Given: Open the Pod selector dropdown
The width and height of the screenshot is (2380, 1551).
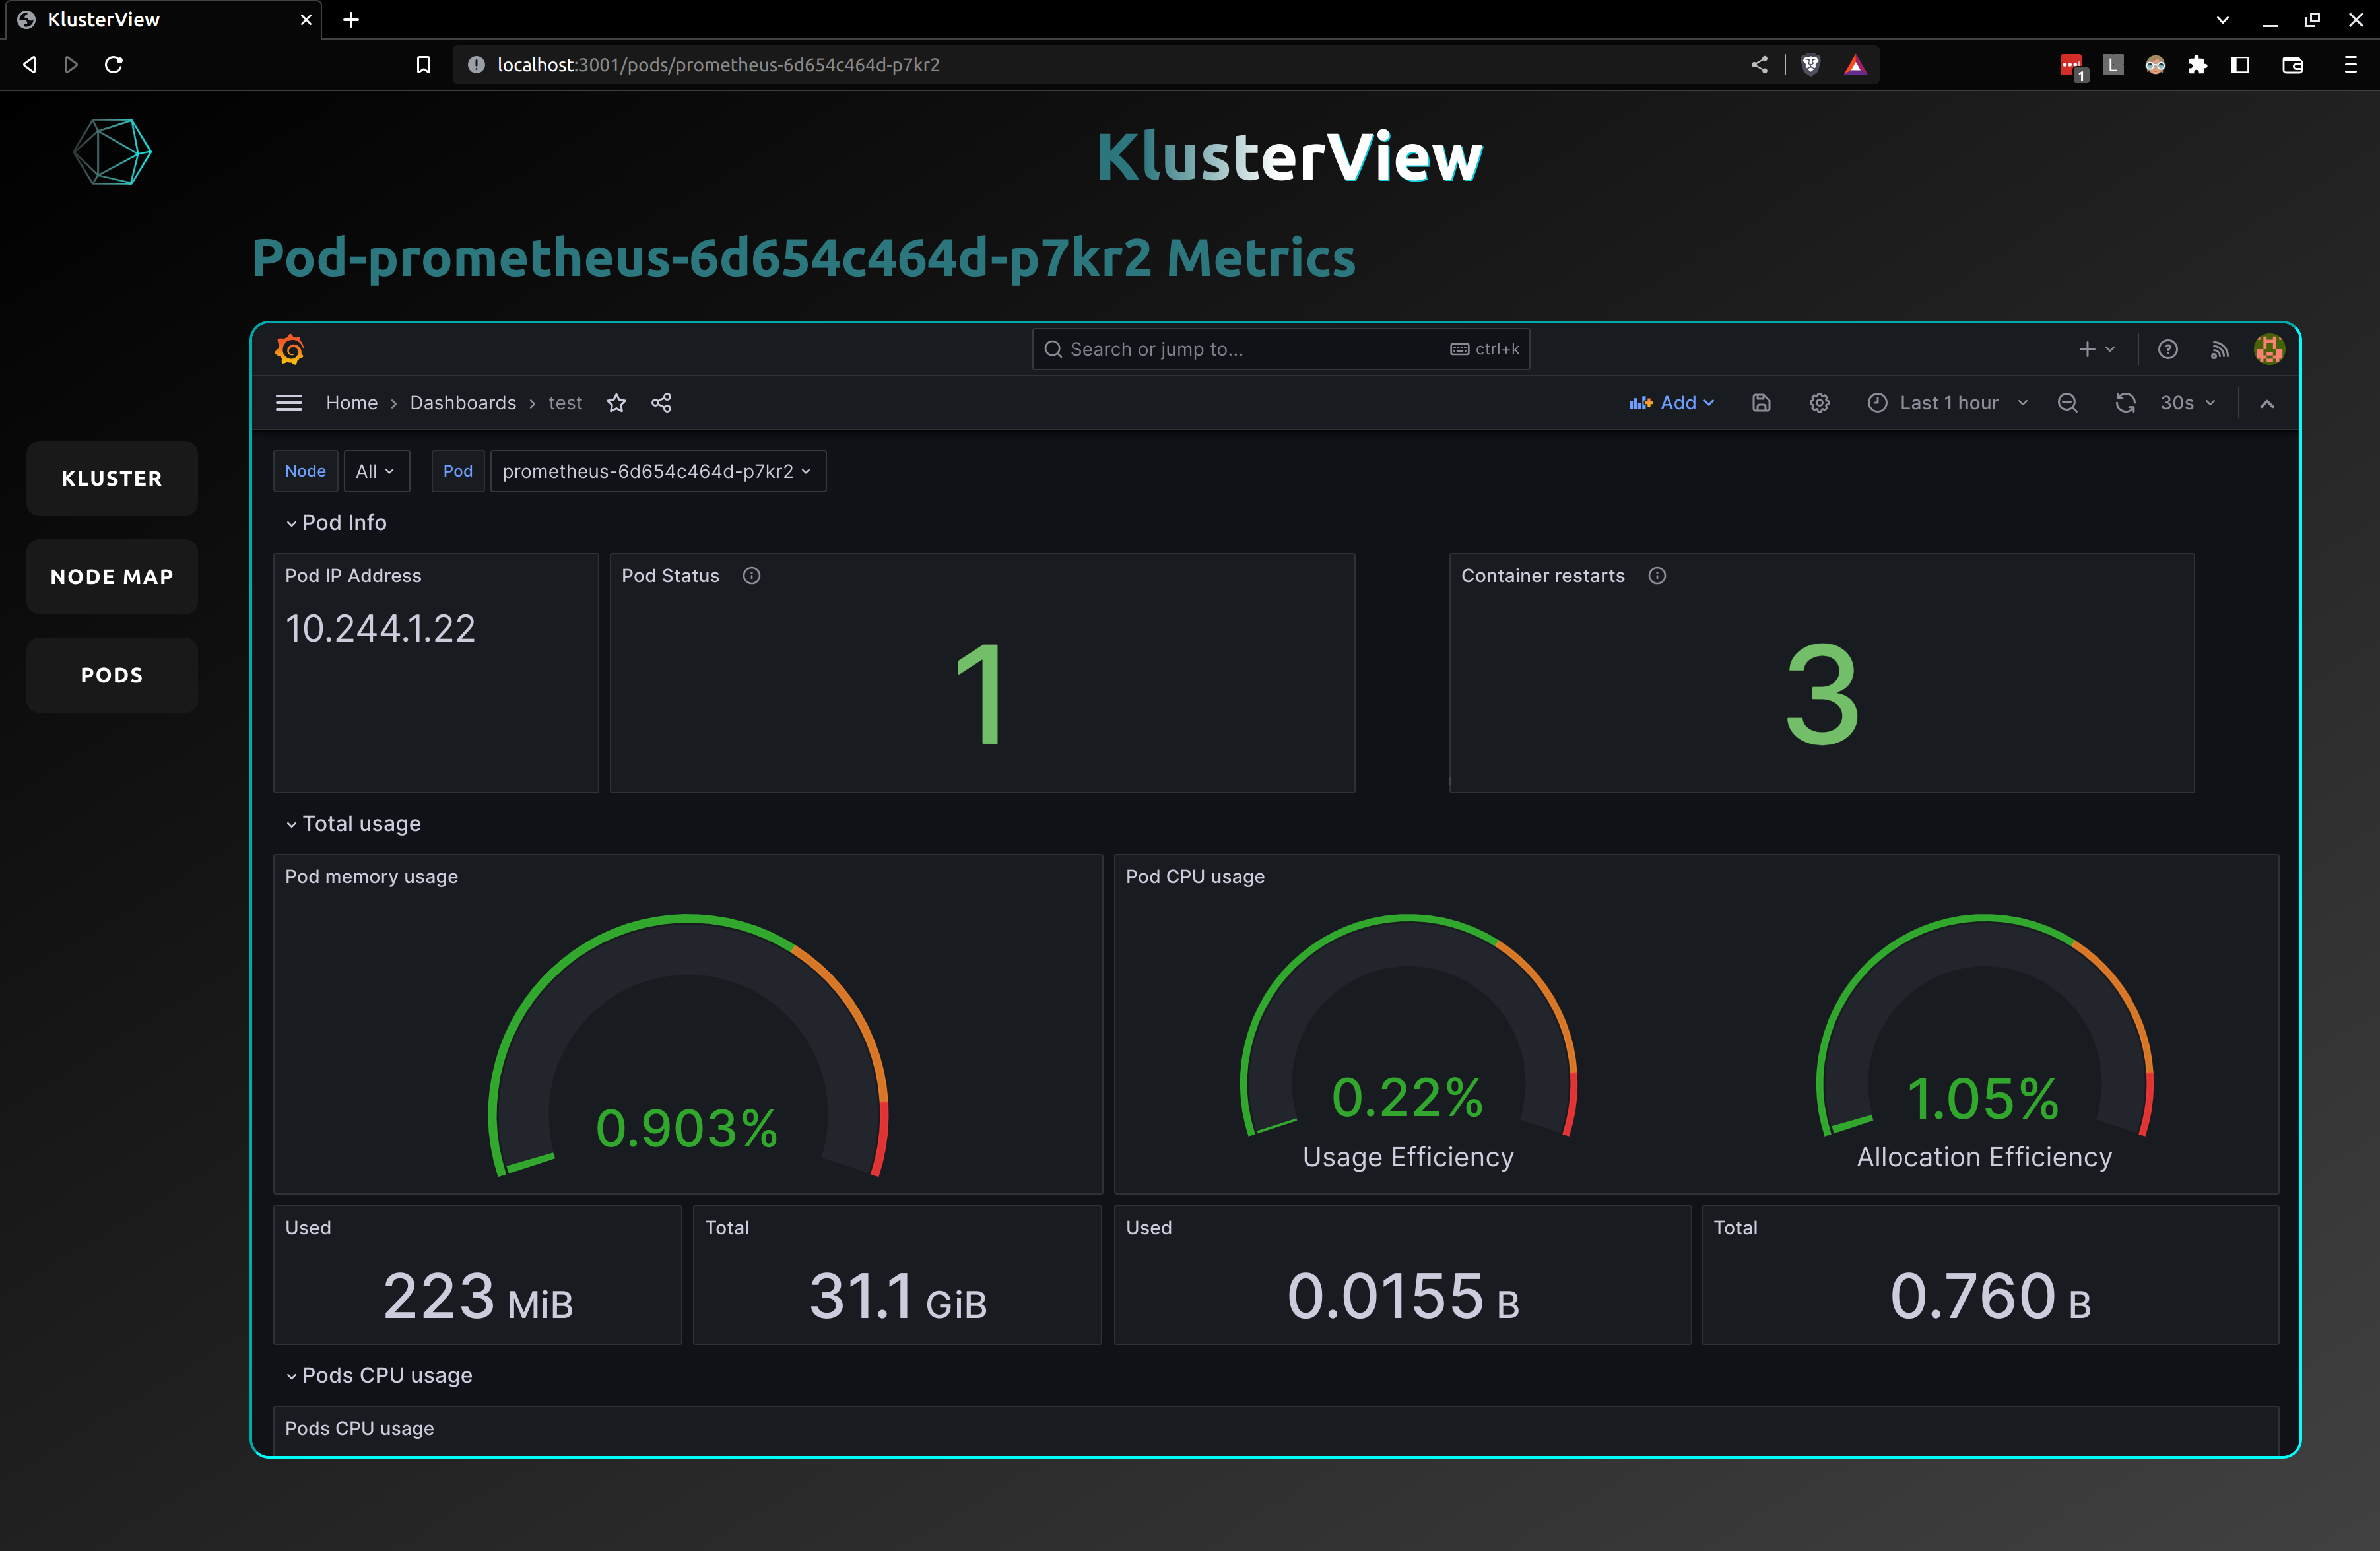Looking at the screenshot, I should click(x=658, y=471).
